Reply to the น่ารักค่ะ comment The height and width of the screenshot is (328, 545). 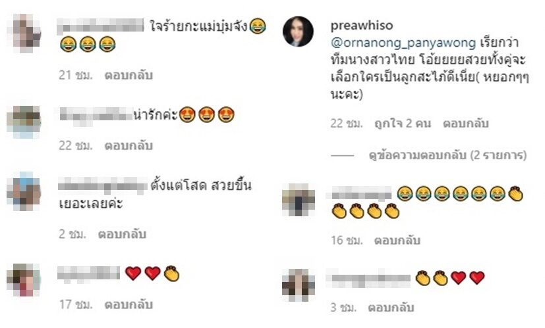[x=129, y=146]
